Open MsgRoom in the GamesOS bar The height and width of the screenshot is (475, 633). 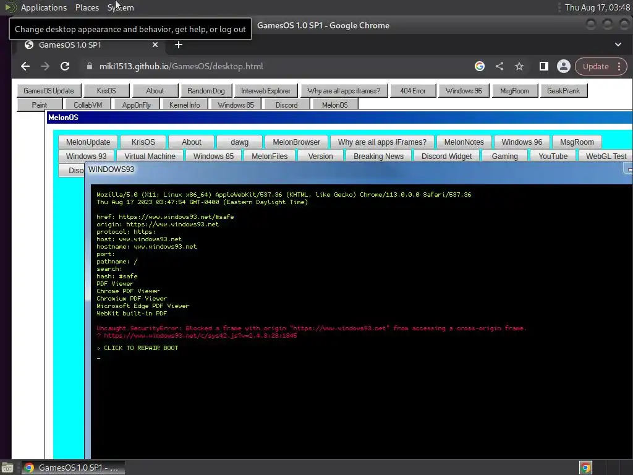(x=514, y=91)
